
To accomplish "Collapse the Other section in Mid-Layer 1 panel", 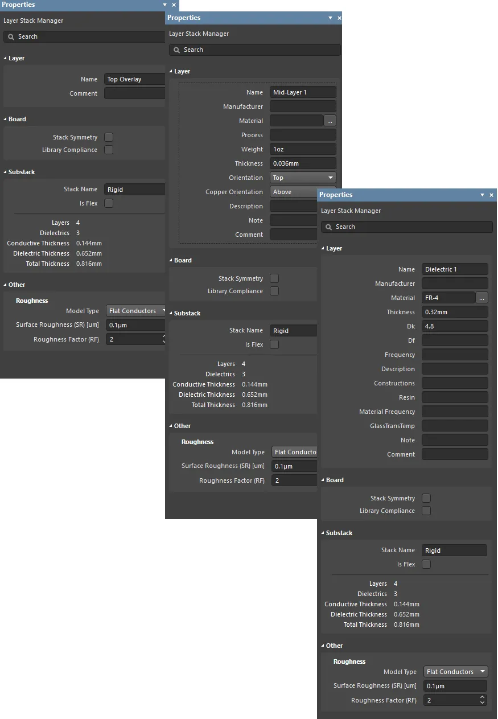I will pyautogui.click(x=171, y=426).
